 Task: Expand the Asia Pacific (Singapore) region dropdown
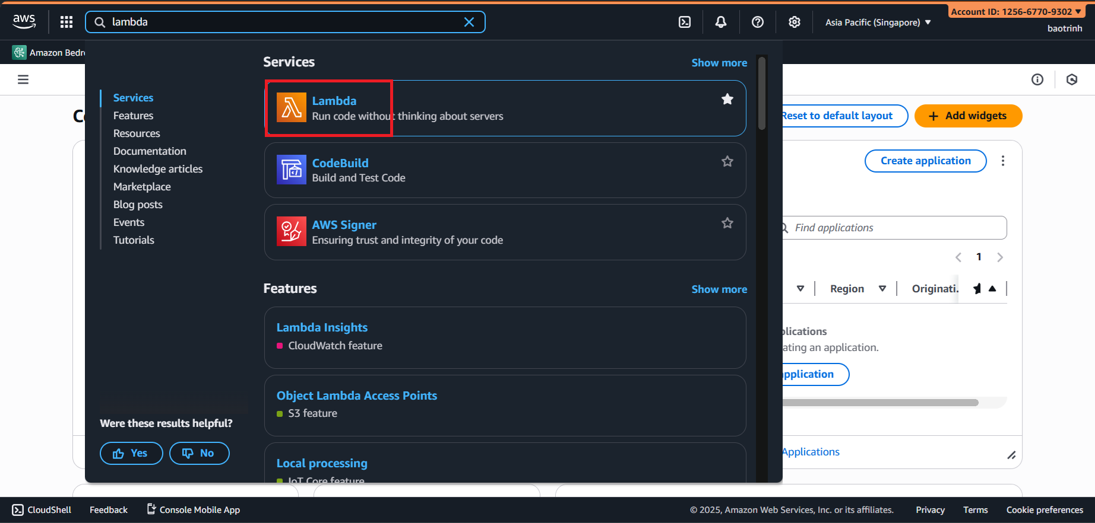coord(878,23)
